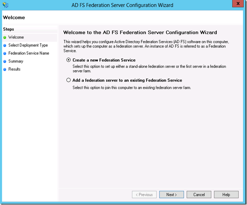247x205 pixels.
Task: Select Create a new Federation Service radio button
Action: coord(68,60)
